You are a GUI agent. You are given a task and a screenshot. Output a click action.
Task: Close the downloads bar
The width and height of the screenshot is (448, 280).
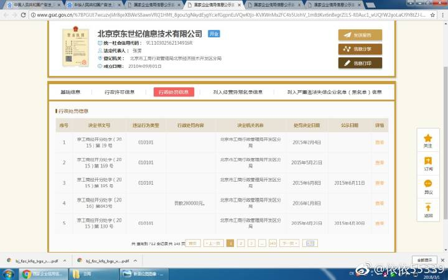442,260
